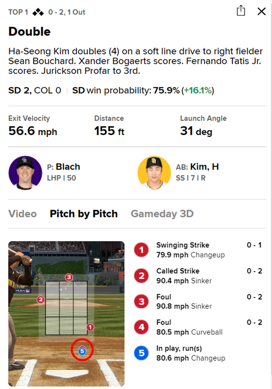Click pitch 1 marker in strike zone graphic
272x389 pixels.
[90, 327]
